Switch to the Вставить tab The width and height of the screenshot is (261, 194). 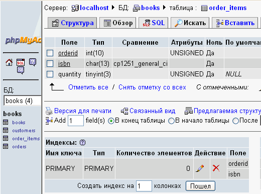pyautogui.click(x=235, y=23)
